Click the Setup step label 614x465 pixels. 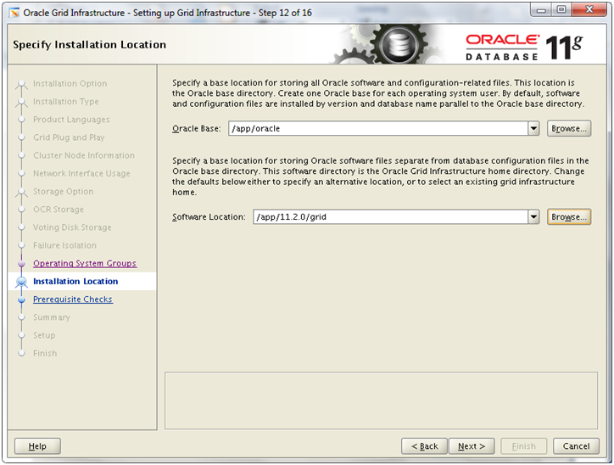coord(44,335)
